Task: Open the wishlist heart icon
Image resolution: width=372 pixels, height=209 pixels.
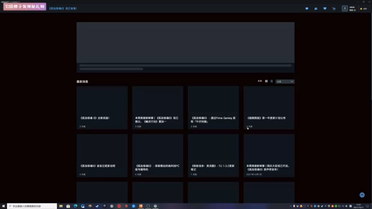Action: coord(325,8)
